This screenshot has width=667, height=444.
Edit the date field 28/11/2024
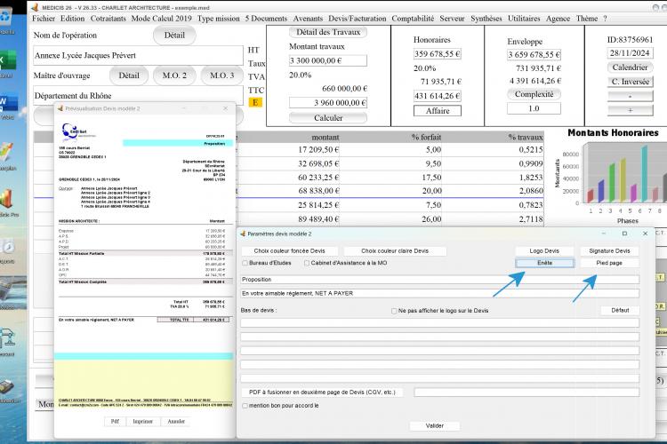[630, 53]
